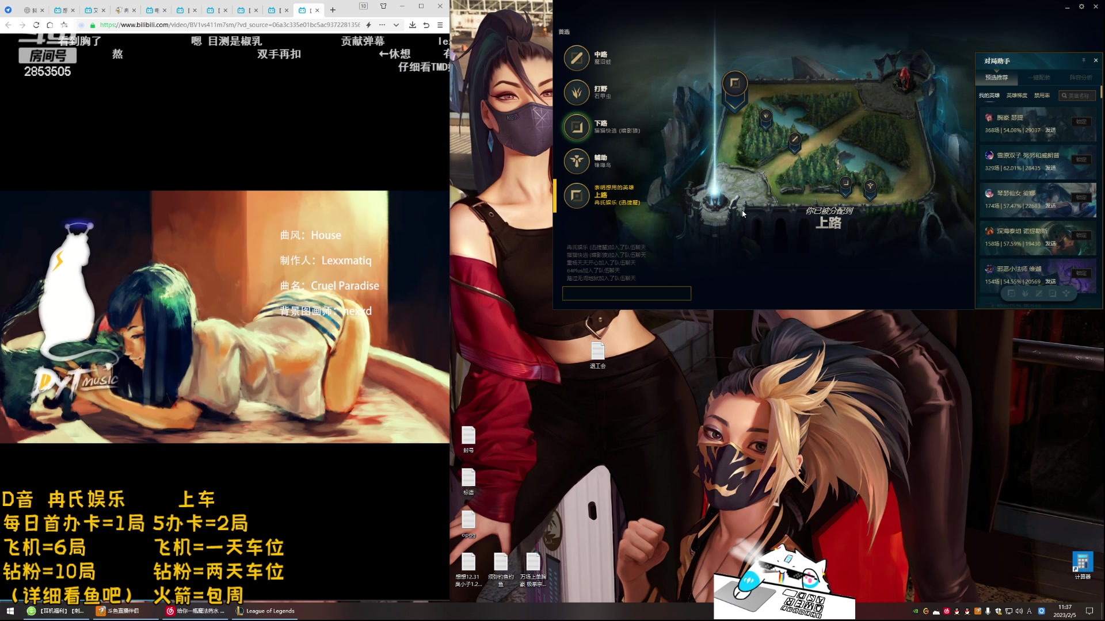Click the assistant panel scrollbar

1101,92
